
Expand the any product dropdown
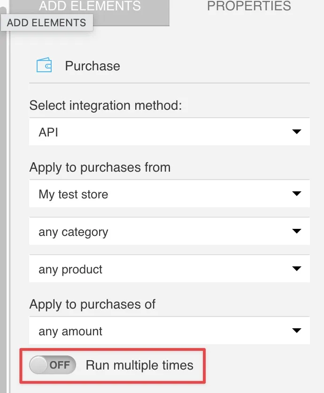pos(170,269)
